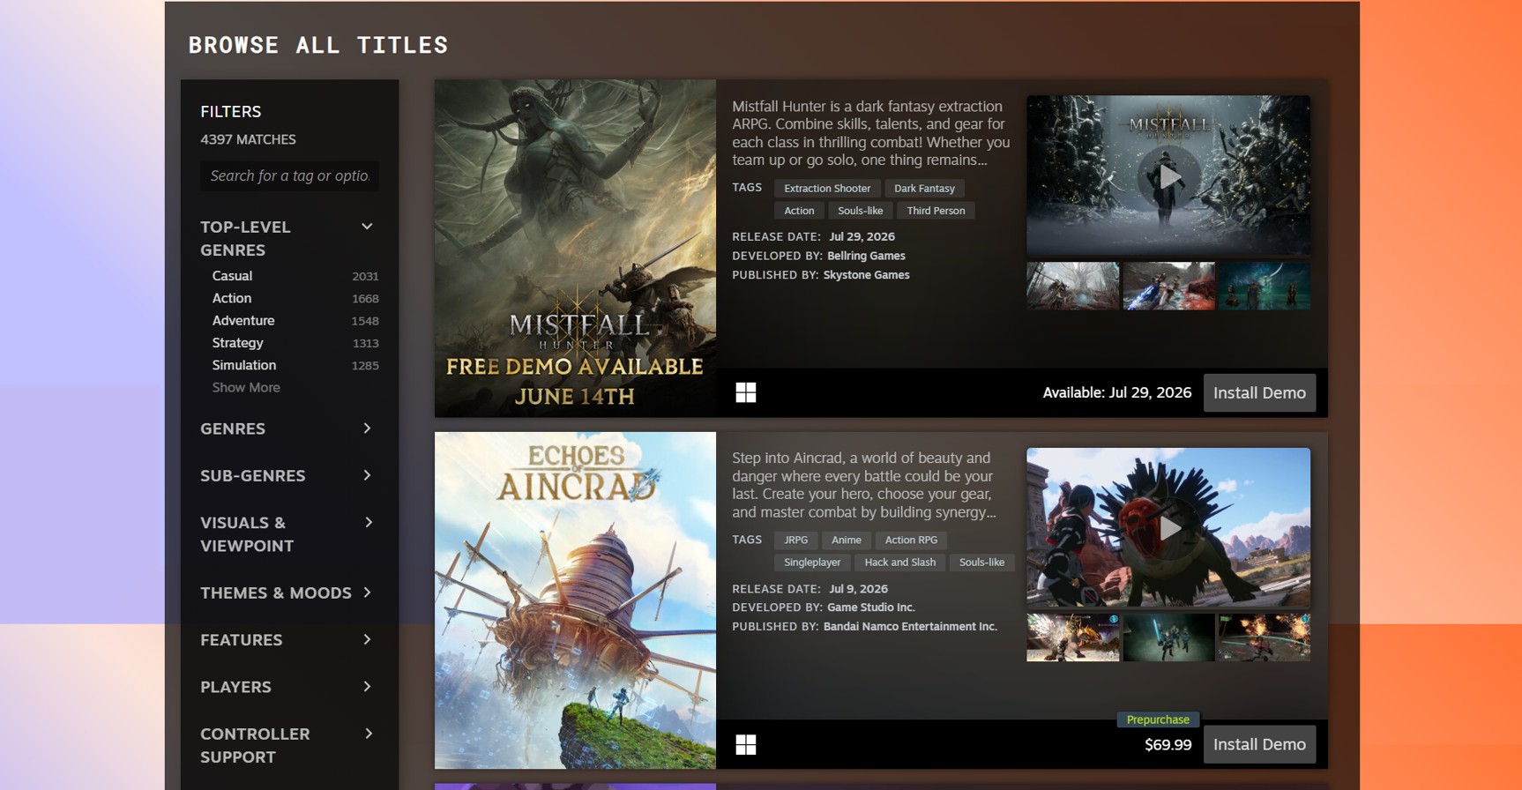Play the Mistfall Hunter trailer video

(1168, 175)
